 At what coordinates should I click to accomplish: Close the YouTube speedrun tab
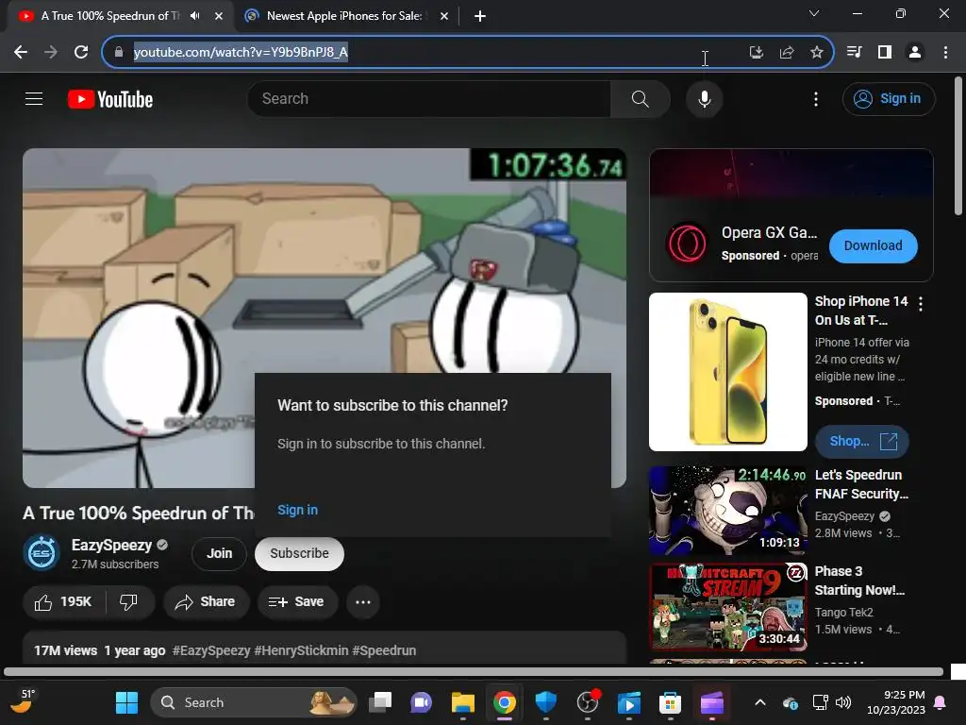(219, 16)
